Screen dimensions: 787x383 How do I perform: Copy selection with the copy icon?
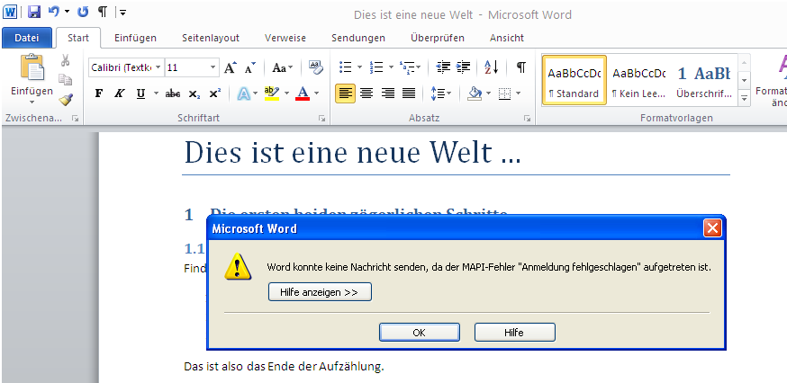[x=65, y=80]
